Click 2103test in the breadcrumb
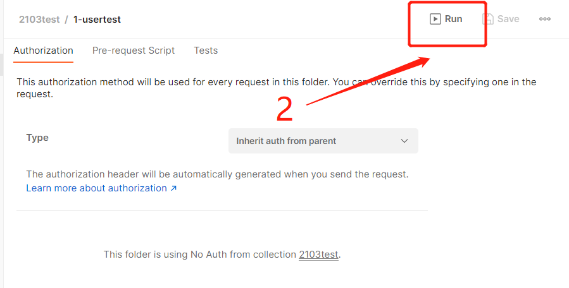The image size is (569, 288). [39, 19]
